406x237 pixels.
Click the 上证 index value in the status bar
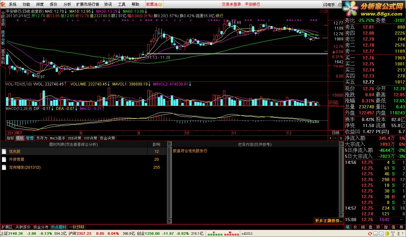point(16,234)
